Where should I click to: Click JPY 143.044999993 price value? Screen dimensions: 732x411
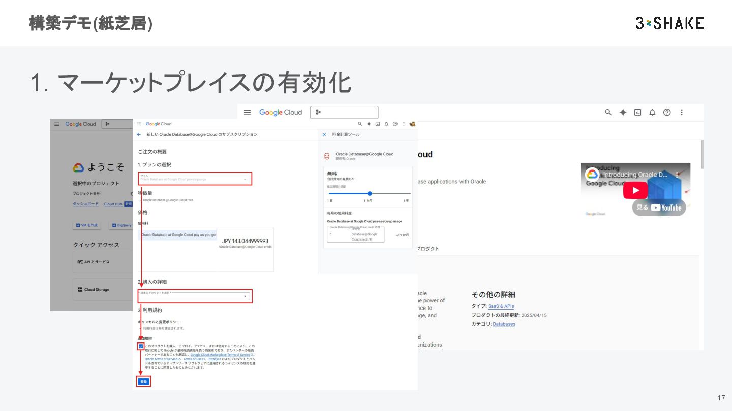pos(245,241)
